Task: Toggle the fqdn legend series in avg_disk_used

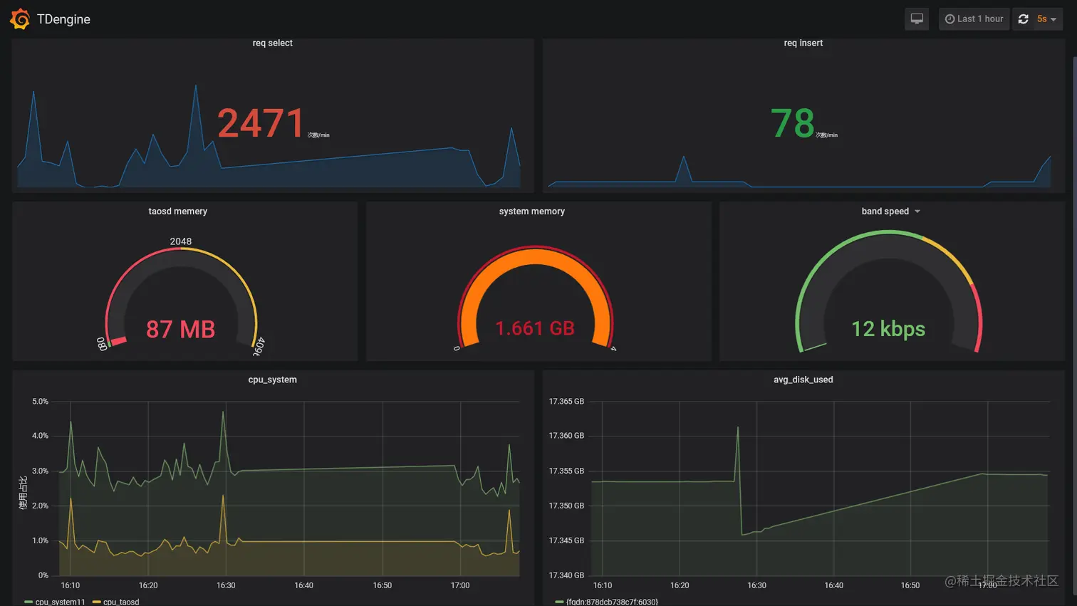Action: 607,602
